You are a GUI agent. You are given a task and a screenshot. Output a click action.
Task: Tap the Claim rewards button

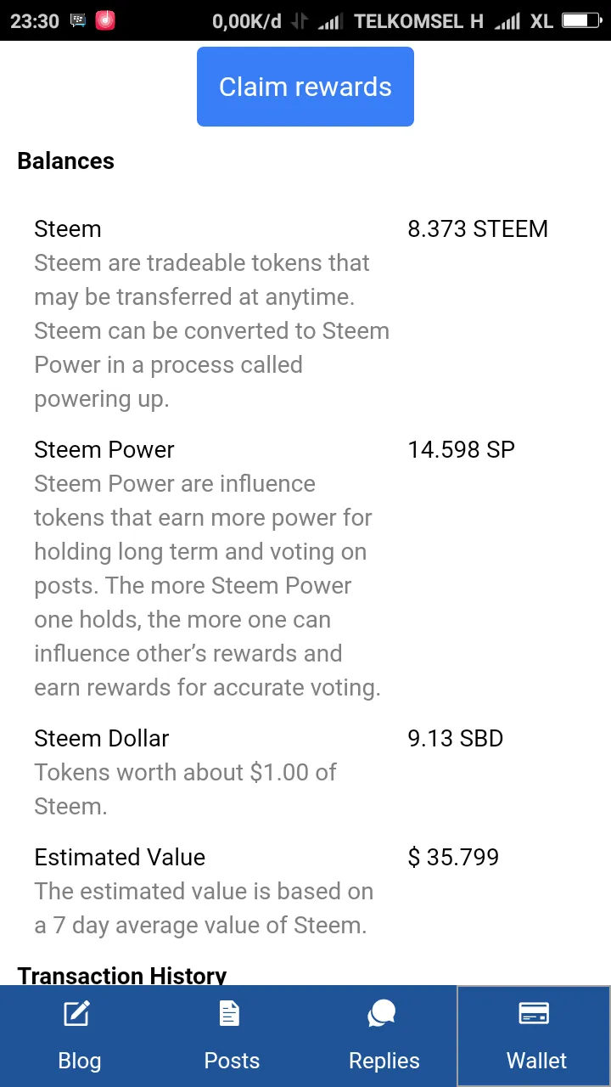tap(305, 87)
